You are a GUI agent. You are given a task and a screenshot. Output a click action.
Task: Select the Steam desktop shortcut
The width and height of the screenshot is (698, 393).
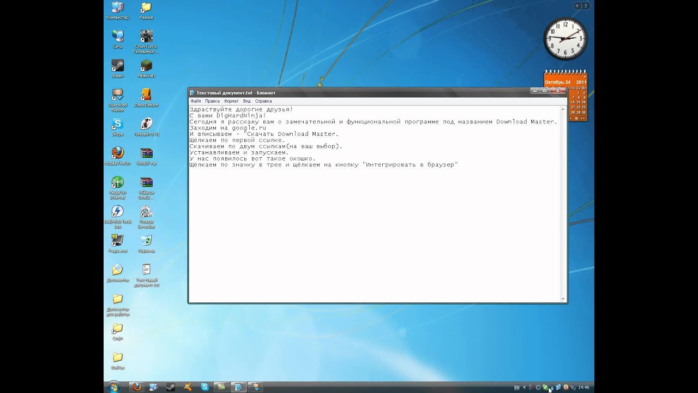tap(117, 69)
